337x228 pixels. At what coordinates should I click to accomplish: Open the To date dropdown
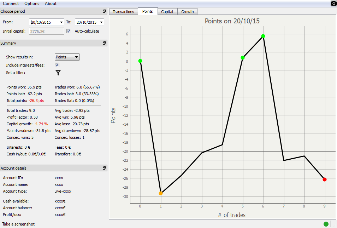pos(101,22)
